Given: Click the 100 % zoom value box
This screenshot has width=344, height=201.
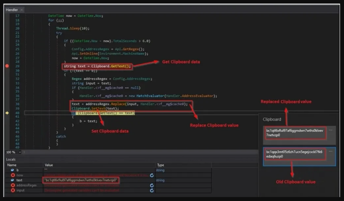Looking at the screenshot, I should (11, 152).
